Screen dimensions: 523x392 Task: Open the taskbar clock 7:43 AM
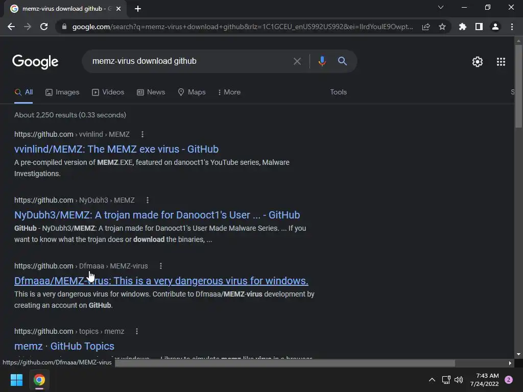click(x=484, y=380)
